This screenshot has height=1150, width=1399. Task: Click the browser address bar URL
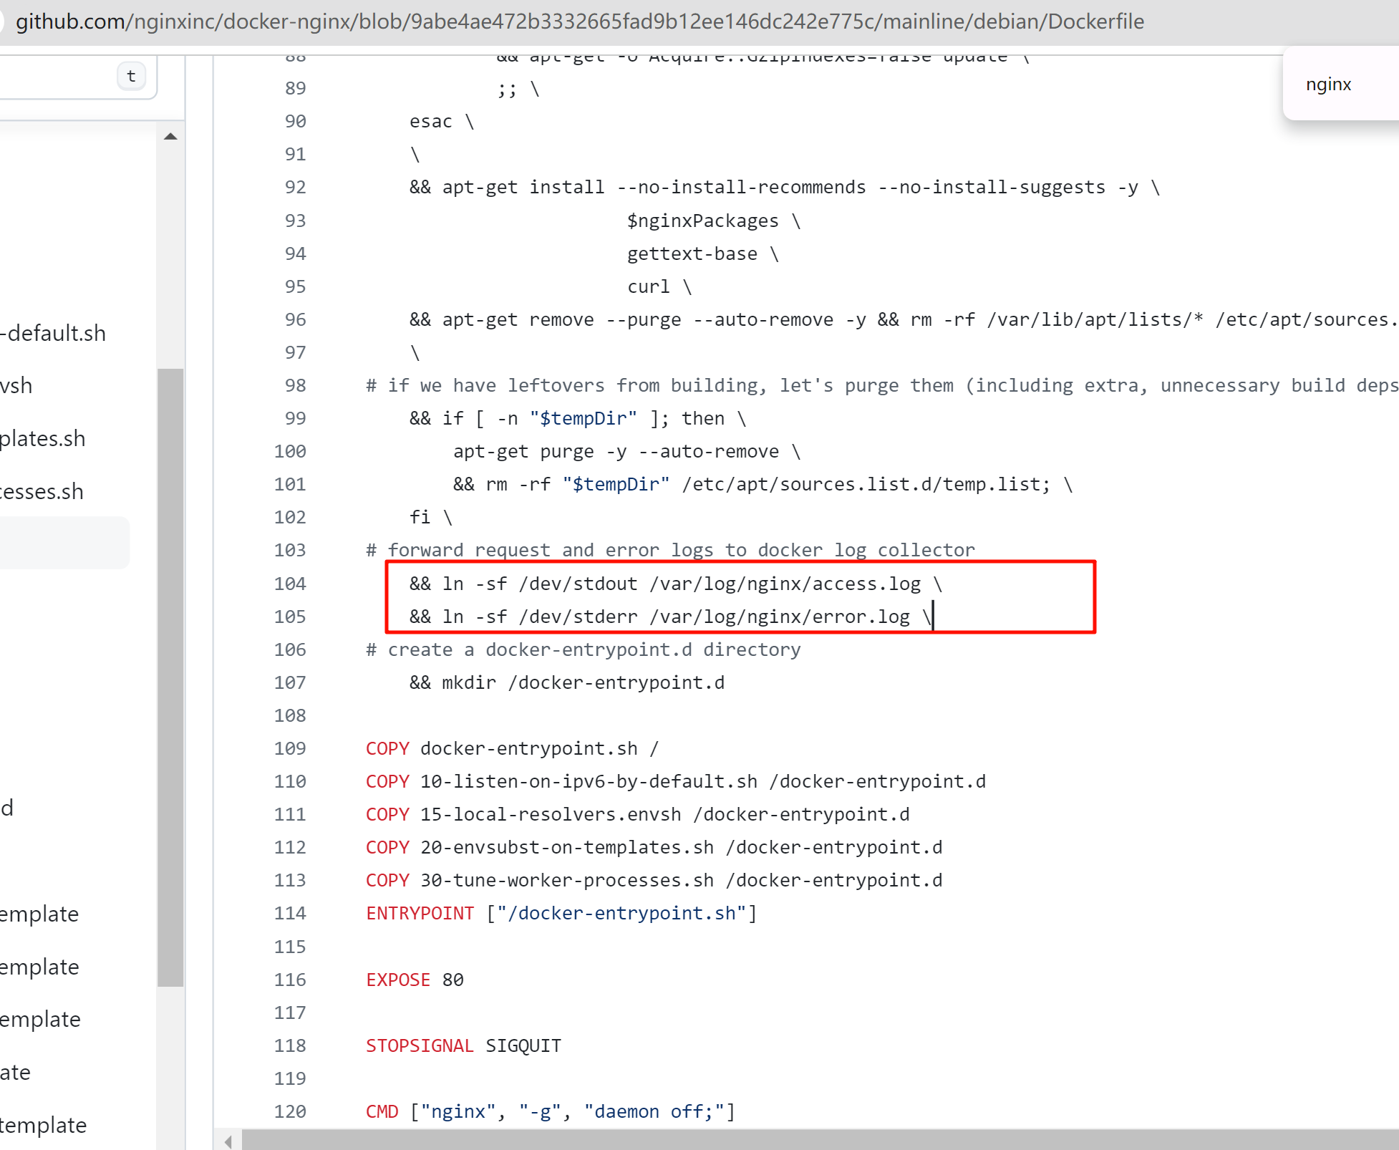tap(579, 21)
